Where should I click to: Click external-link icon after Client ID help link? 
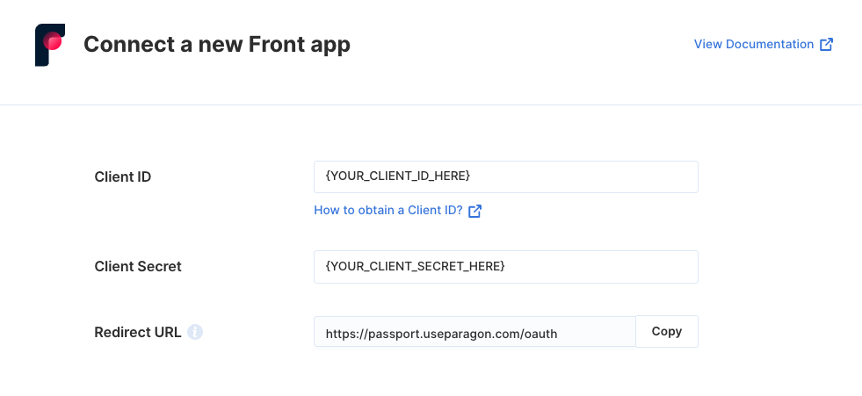[475, 211]
